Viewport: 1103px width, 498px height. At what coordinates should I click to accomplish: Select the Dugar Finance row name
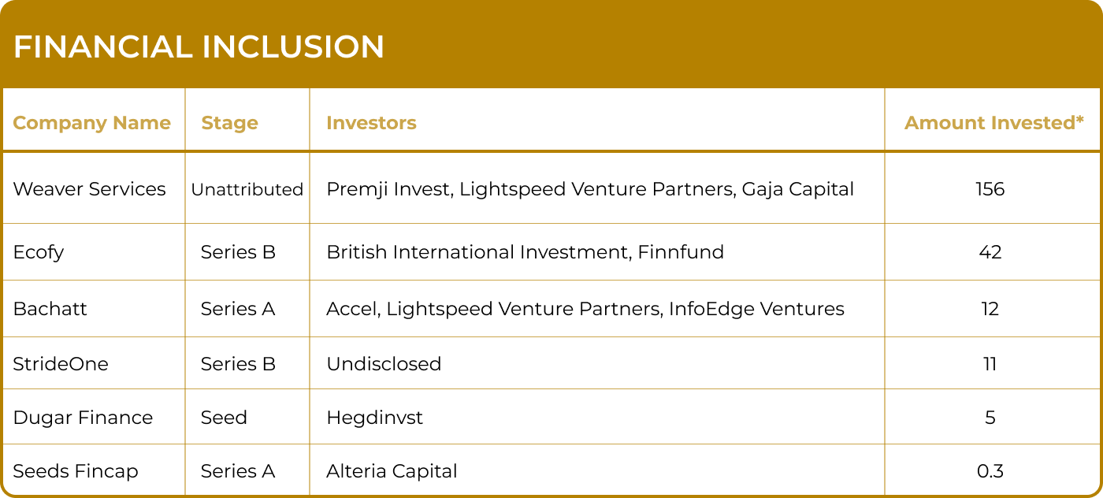[x=83, y=418]
